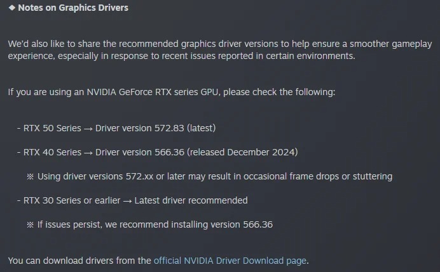This screenshot has width=440, height=272.
Task: Click the diamond bullet beside Notes on Graphics Drivers
Action: [x=12, y=8]
